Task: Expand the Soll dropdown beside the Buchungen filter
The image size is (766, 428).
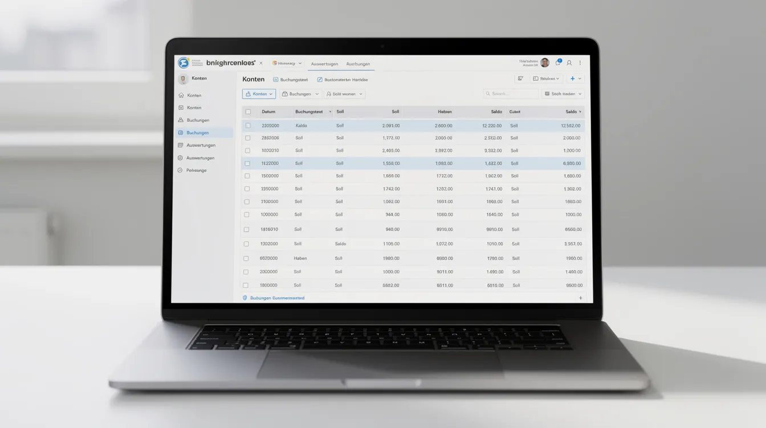Action: [x=344, y=94]
